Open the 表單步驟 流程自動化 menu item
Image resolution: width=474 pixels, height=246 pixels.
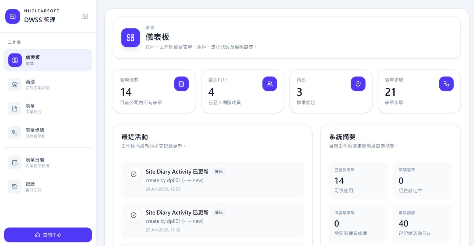(48, 133)
